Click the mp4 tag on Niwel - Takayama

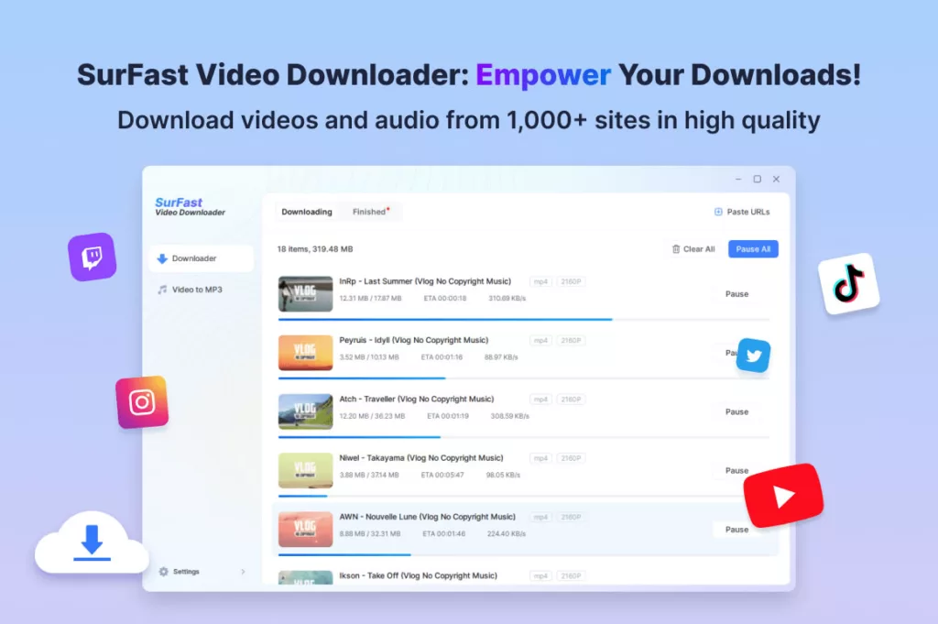point(540,458)
